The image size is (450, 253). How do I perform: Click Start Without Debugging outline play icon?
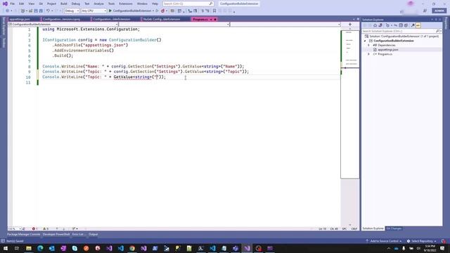(x=157, y=11)
